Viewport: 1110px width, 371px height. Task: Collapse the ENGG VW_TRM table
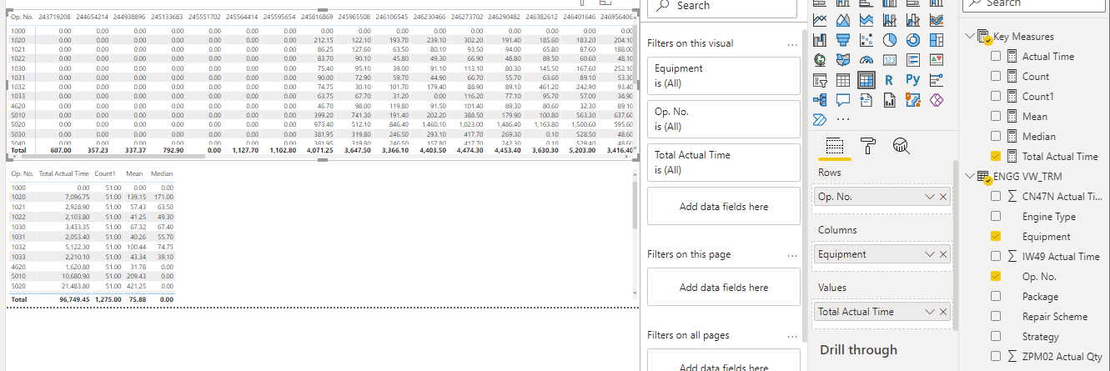point(970,176)
